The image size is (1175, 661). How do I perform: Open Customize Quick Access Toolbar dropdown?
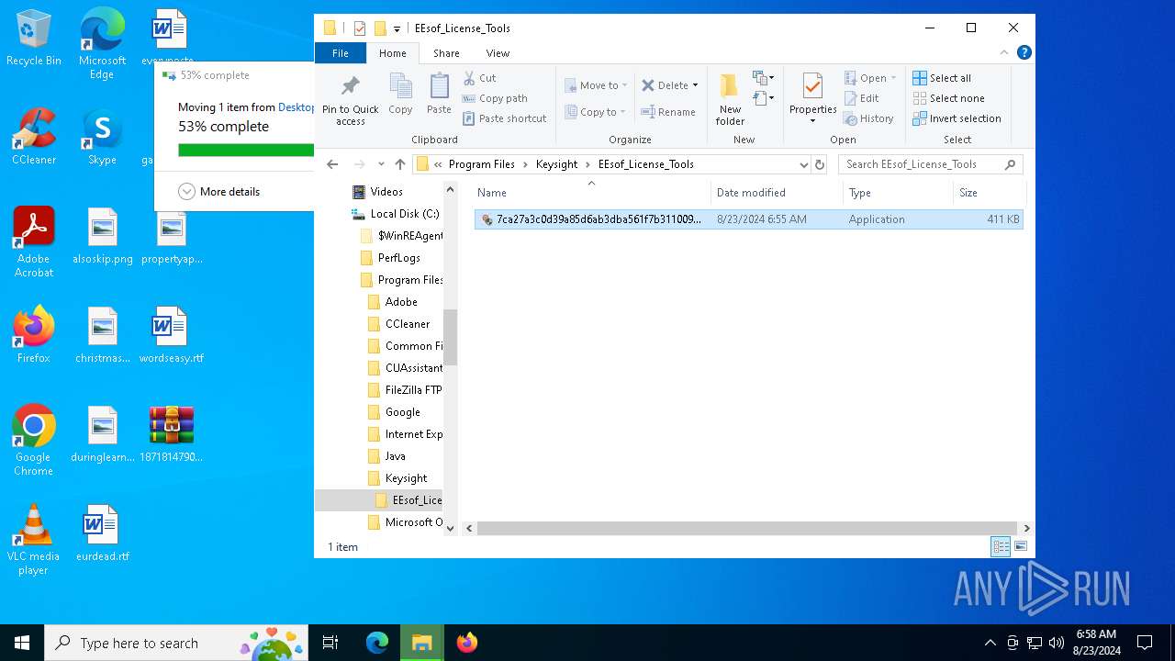coord(397,28)
